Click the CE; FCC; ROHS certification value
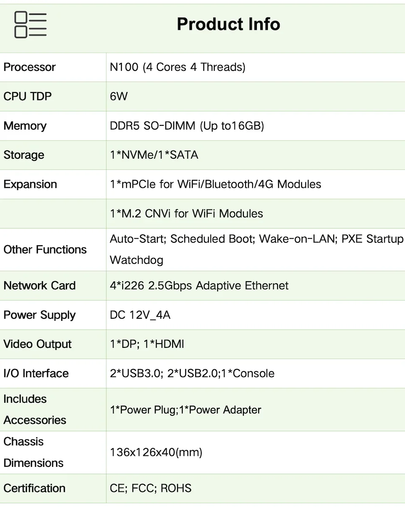 pyautogui.click(x=151, y=488)
